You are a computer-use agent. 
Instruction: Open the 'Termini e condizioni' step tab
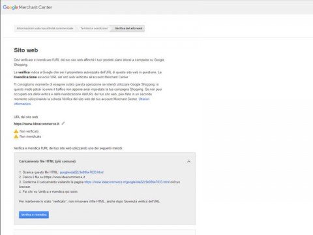pos(94,29)
